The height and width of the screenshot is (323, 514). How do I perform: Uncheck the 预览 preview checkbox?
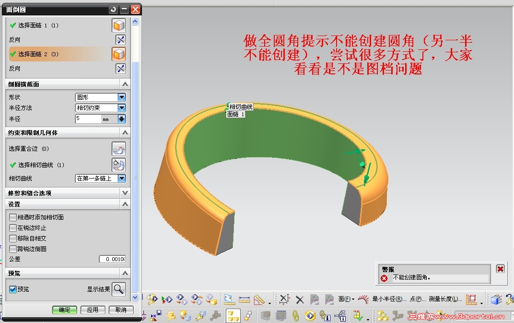click(13, 289)
